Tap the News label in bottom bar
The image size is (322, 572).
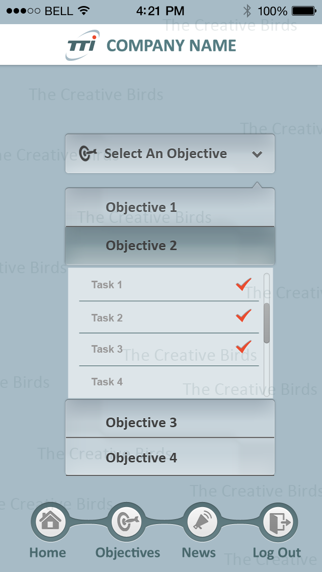click(199, 553)
